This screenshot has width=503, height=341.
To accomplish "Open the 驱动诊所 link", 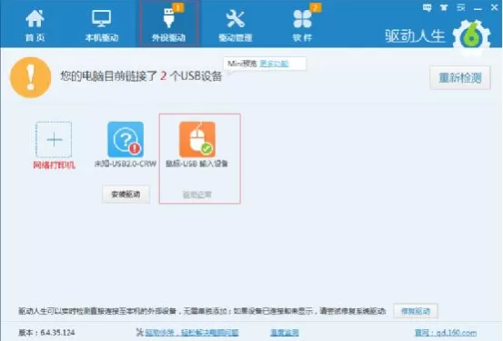I will [x=192, y=332].
